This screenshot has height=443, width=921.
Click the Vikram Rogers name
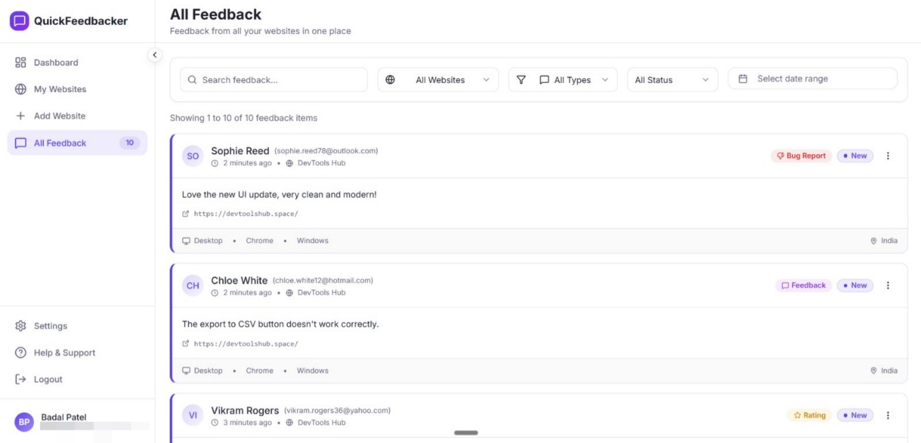(245, 410)
